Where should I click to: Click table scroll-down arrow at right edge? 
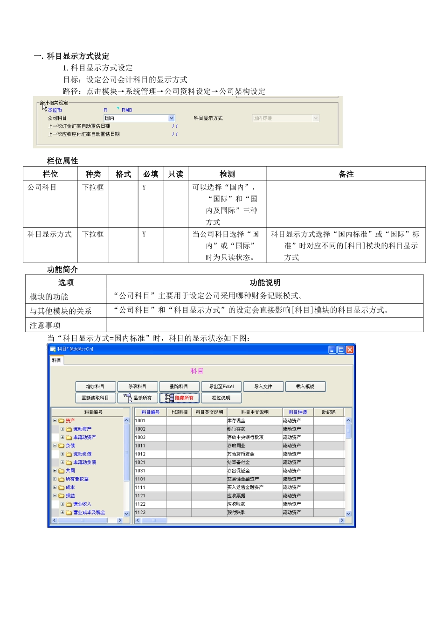point(348,514)
